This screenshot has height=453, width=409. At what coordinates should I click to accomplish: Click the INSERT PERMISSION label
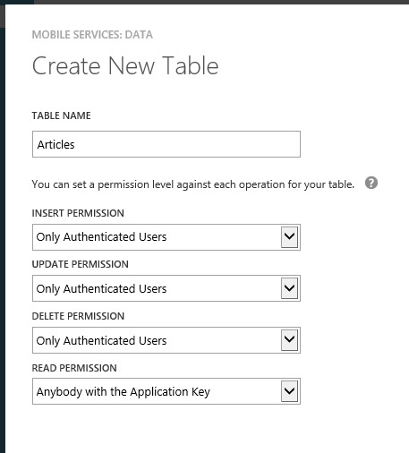click(78, 213)
